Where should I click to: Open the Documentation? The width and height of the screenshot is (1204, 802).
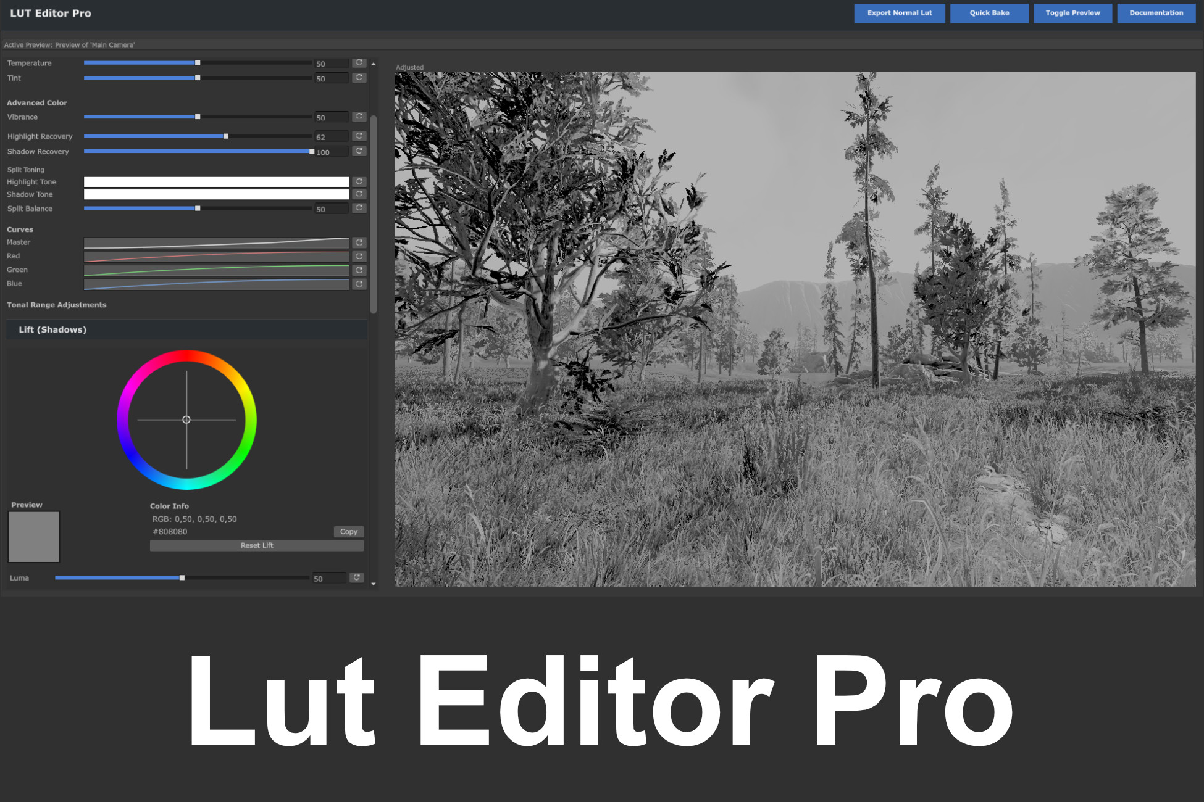tap(1155, 13)
